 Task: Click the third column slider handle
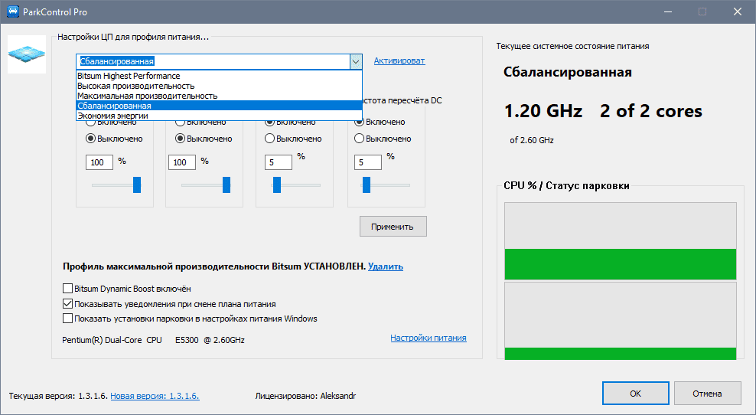[x=277, y=185]
